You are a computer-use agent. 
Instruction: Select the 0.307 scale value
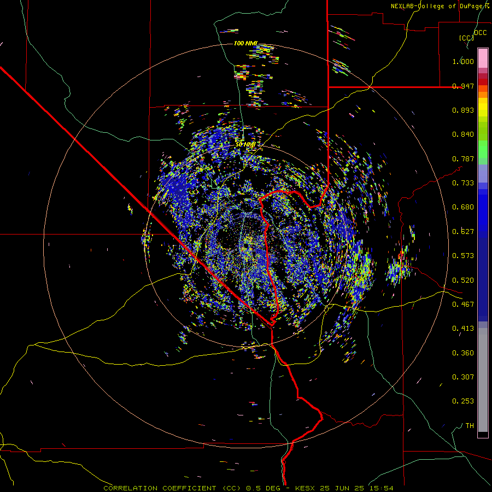point(463,377)
